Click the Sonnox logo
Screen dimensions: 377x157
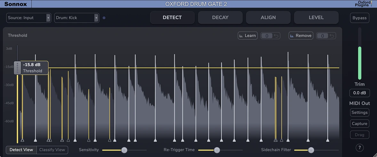coord(15,4)
